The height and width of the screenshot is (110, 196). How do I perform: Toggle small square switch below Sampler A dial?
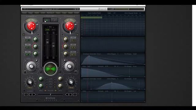24,35
